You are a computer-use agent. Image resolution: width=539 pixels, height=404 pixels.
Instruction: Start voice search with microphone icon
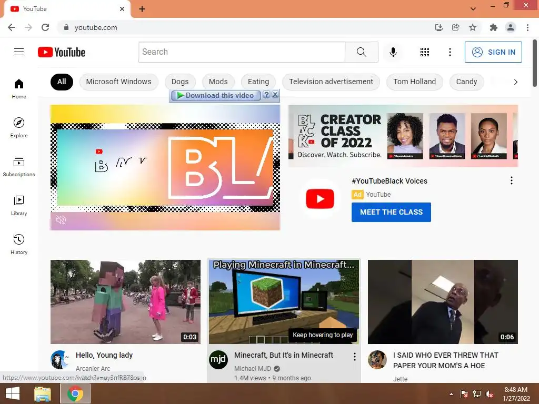[393, 52]
